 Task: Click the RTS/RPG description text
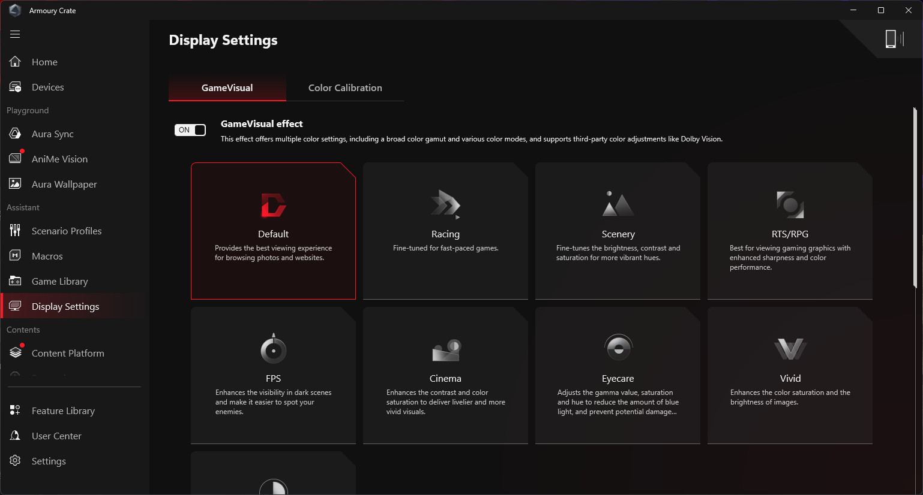pos(790,258)
